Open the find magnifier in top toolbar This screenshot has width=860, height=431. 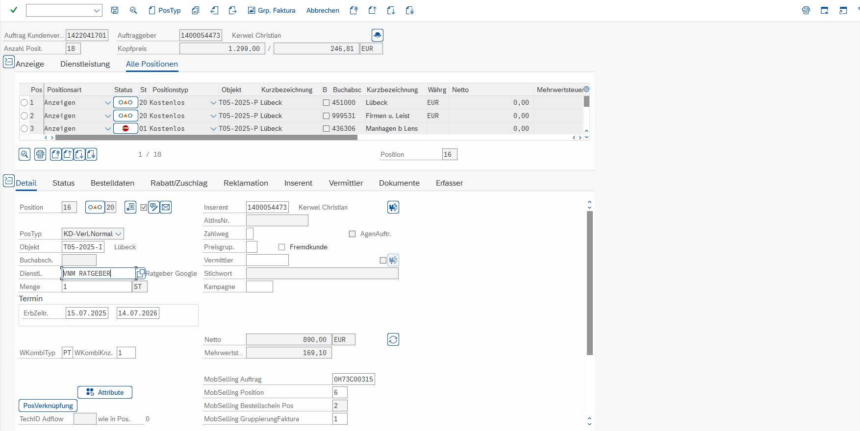tap(133, 10)
